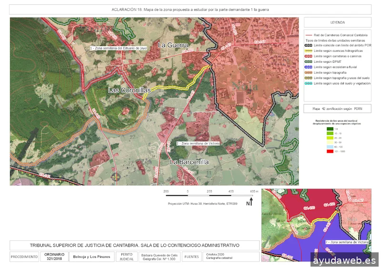
Task: Click the cyan suelo y vegetación symbol
Action: (x=309, y=83)
